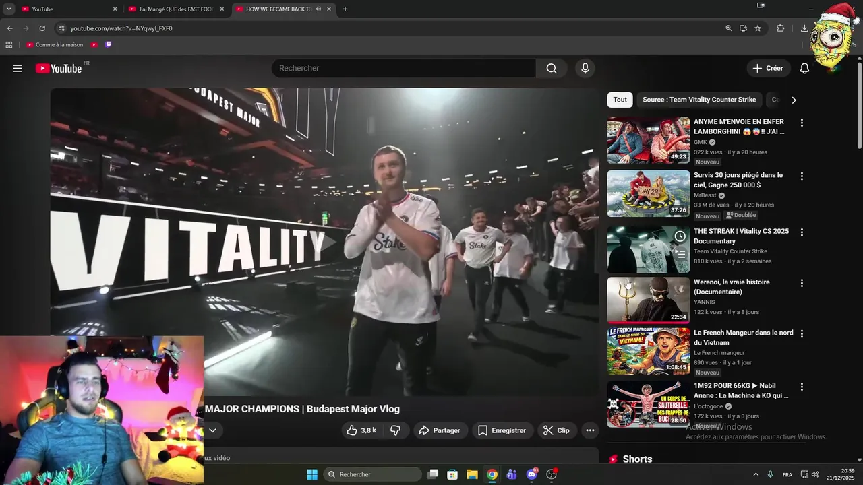Open Comme à la maison bookmark
This screenshot has height=485, width=863.
click(55, 45)
